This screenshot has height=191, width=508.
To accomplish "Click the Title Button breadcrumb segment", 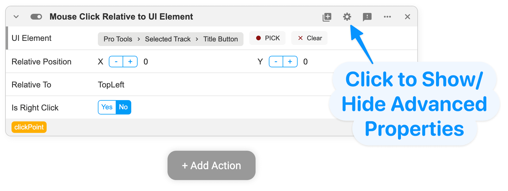I will coord(221,39).
